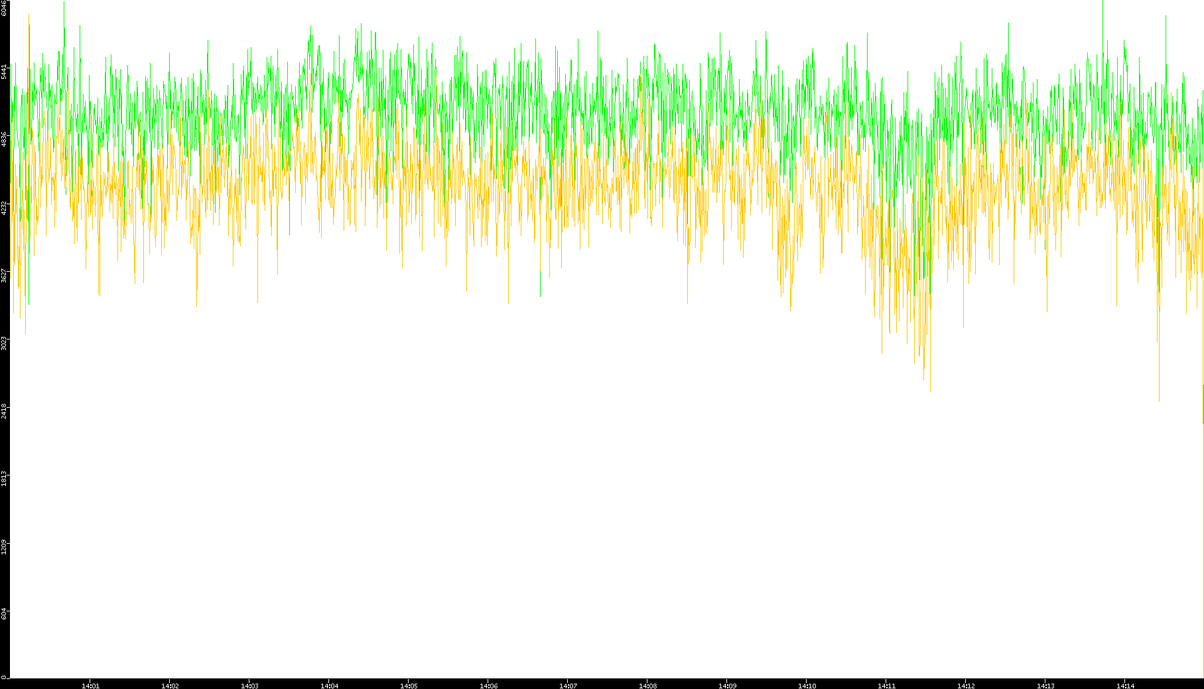
Task: Select the 1813 label on the Y axis
Action: click(x=5, y=478)
